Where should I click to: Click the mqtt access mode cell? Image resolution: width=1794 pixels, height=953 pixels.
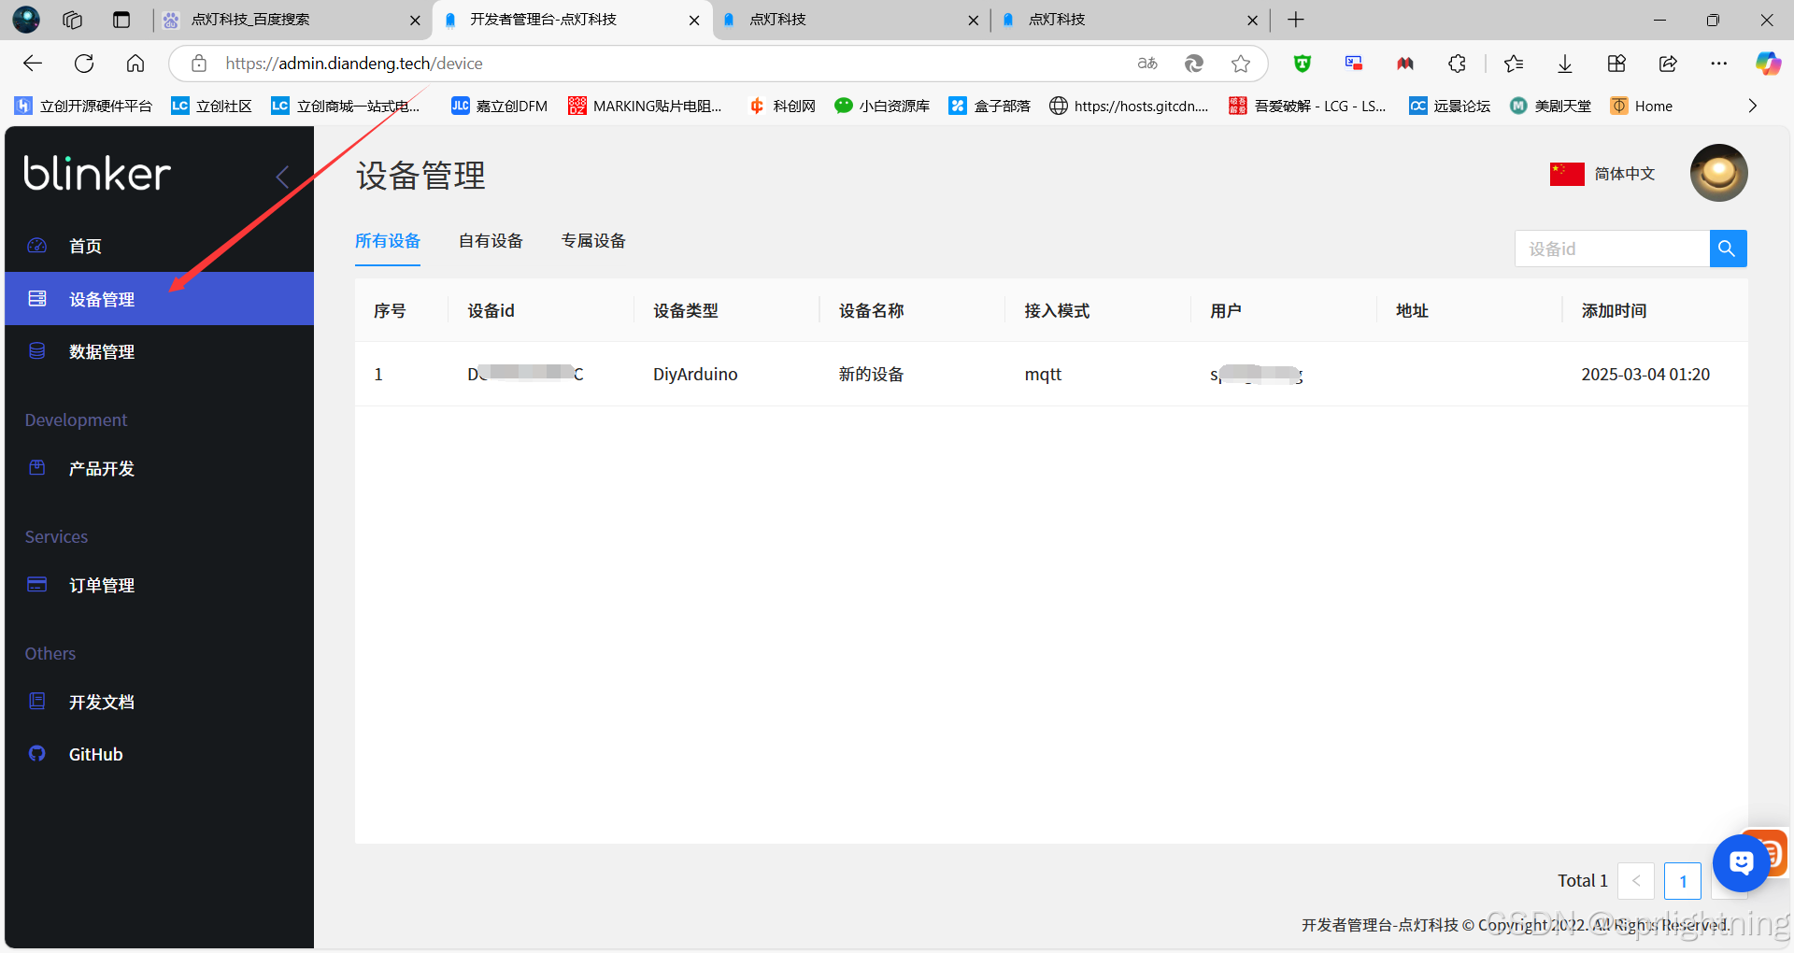click(x=1043, y=374)
